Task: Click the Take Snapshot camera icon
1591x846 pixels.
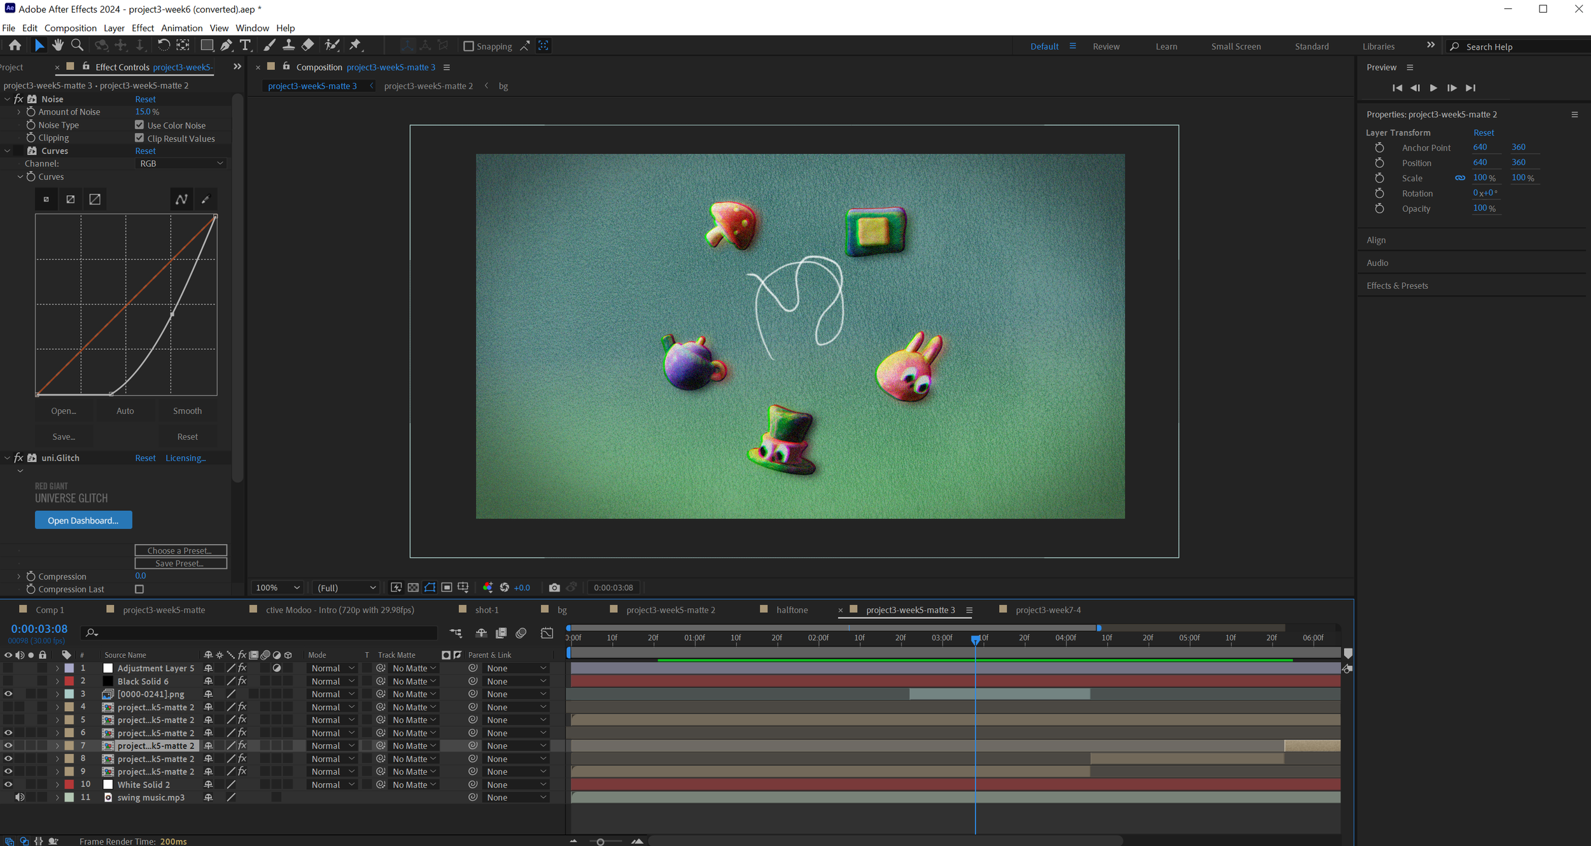Action: 554,588
